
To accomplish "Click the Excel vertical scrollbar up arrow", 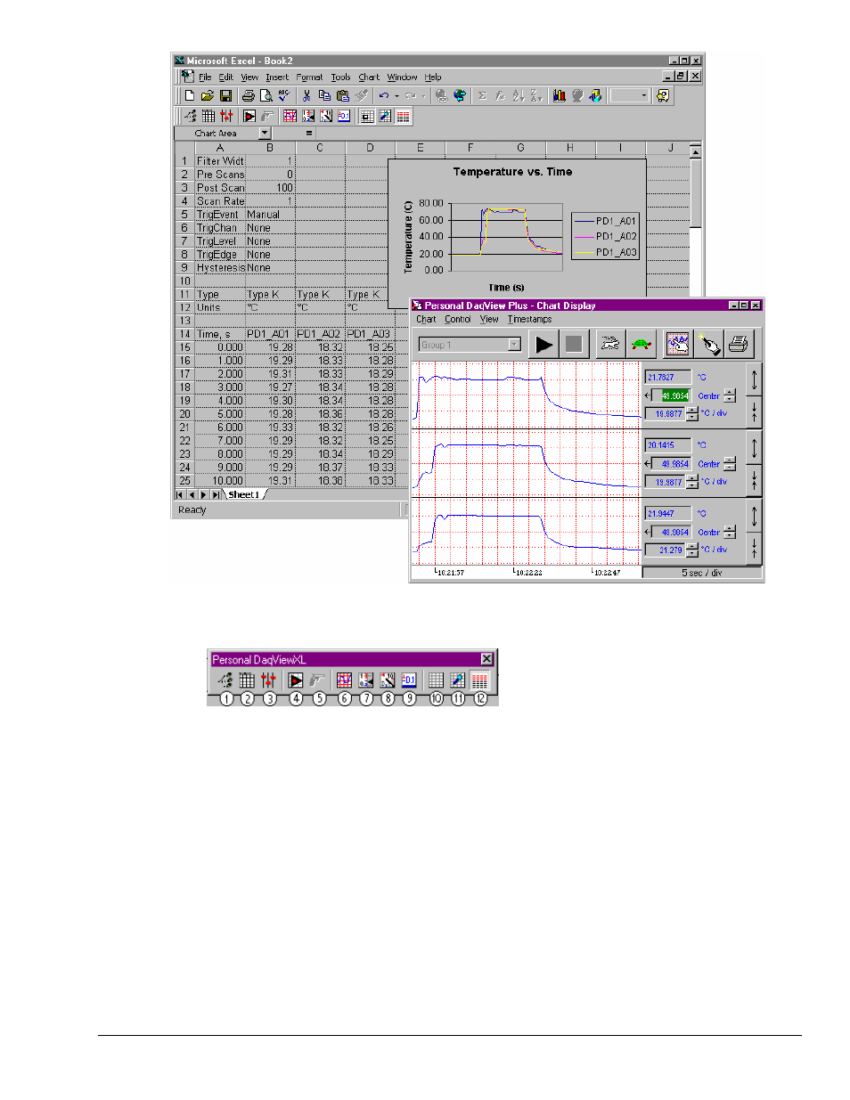I will [x=696, y=152].
